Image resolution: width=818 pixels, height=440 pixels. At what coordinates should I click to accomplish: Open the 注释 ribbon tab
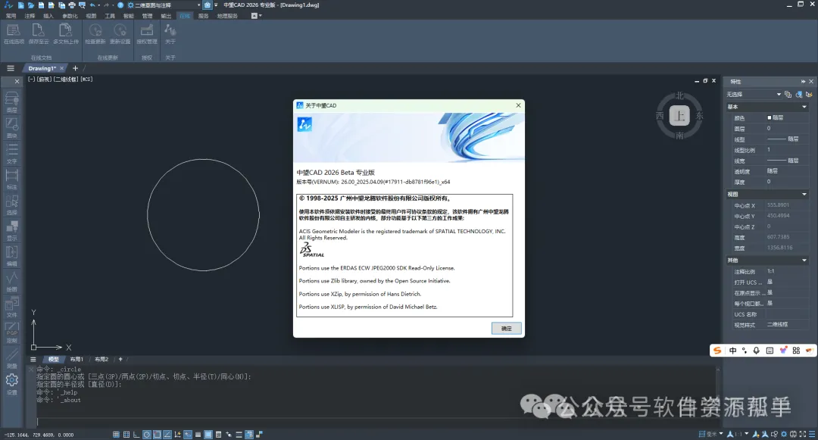tap(30, 16)
